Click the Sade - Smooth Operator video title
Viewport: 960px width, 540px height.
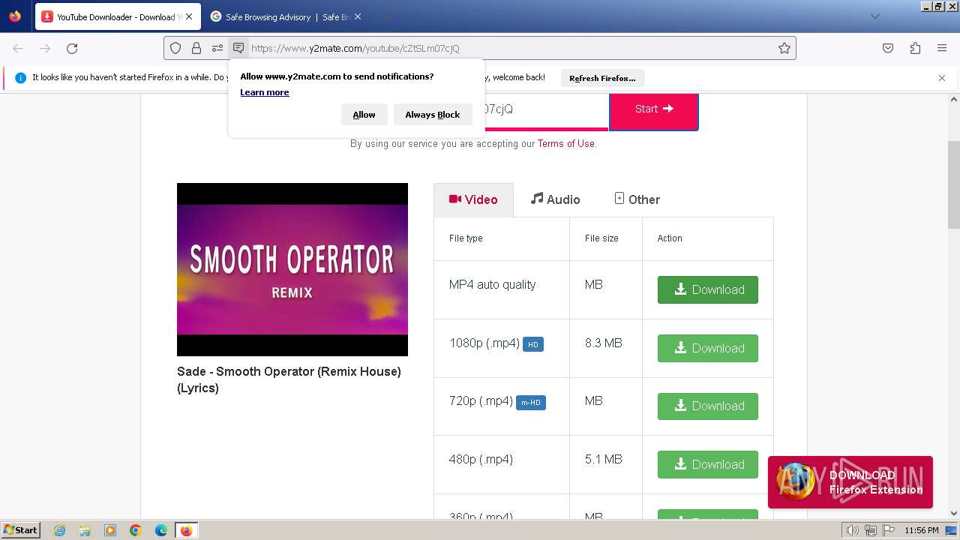point(289,379)
